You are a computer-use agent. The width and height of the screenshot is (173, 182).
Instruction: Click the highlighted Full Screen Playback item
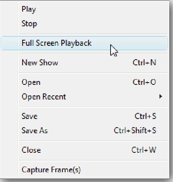click(x=84, y=43)
